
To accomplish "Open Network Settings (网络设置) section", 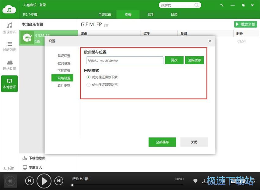I will (62, 78).
